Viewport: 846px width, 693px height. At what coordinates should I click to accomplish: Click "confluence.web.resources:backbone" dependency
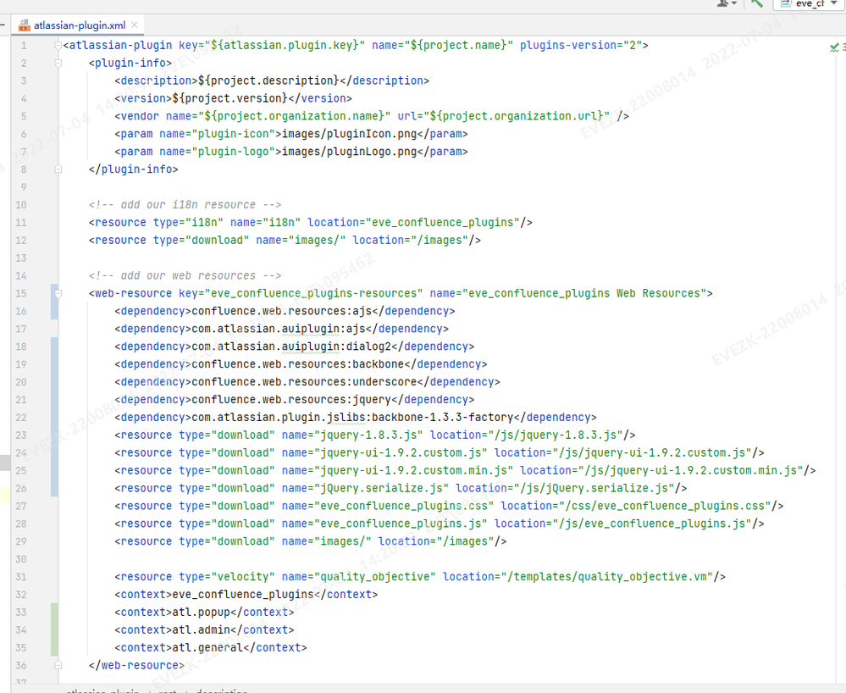298,364
